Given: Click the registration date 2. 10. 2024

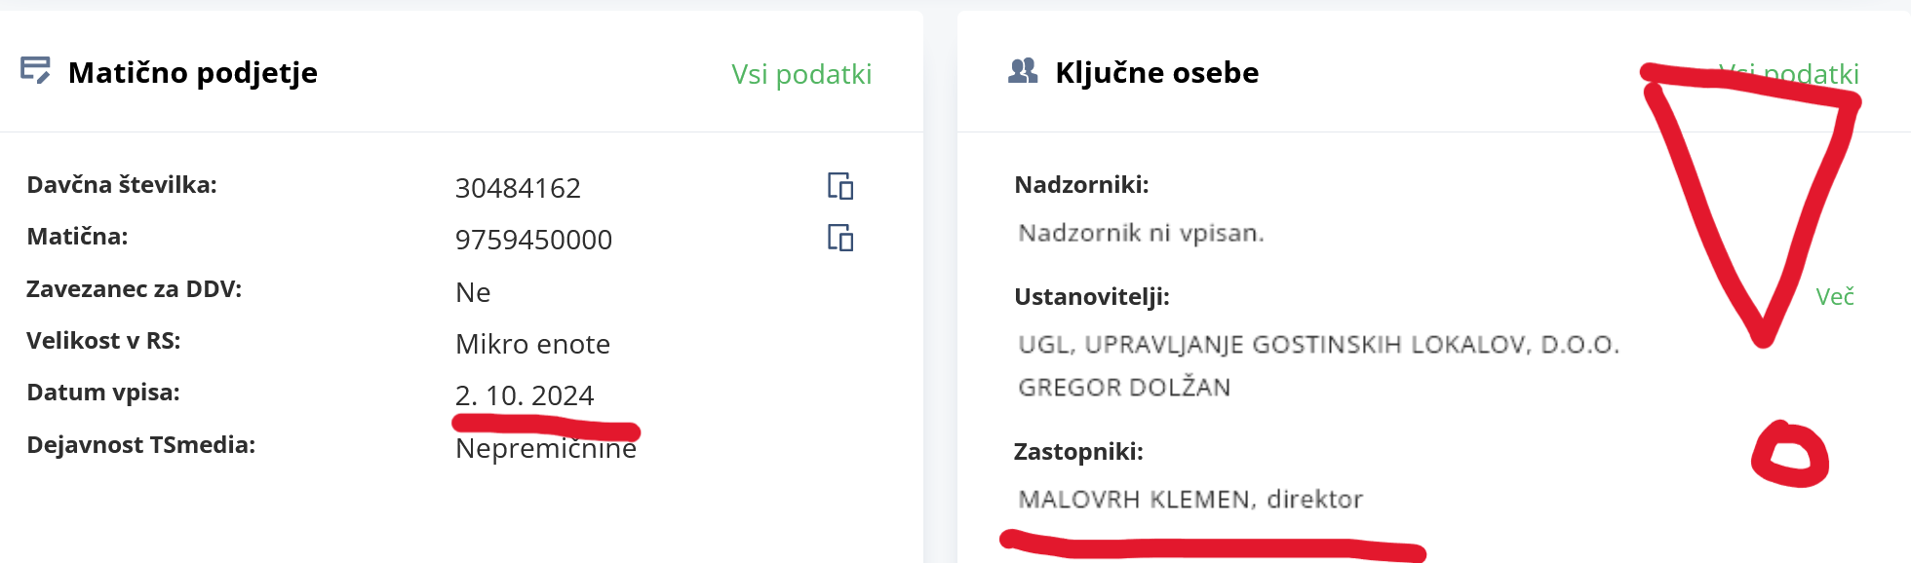Looking at the screenshot, I should click(525, 395).
